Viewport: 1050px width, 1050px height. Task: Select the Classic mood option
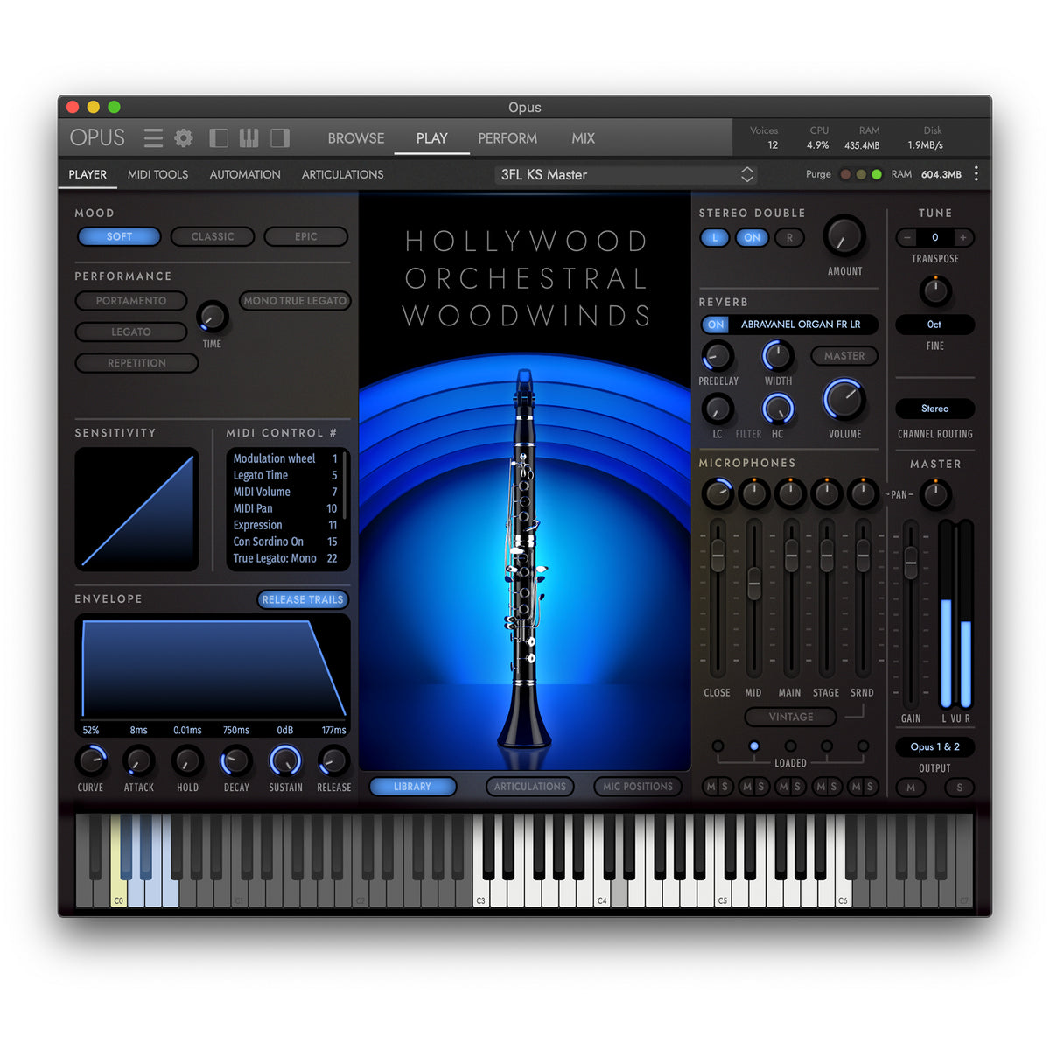[x=213, y=236]
